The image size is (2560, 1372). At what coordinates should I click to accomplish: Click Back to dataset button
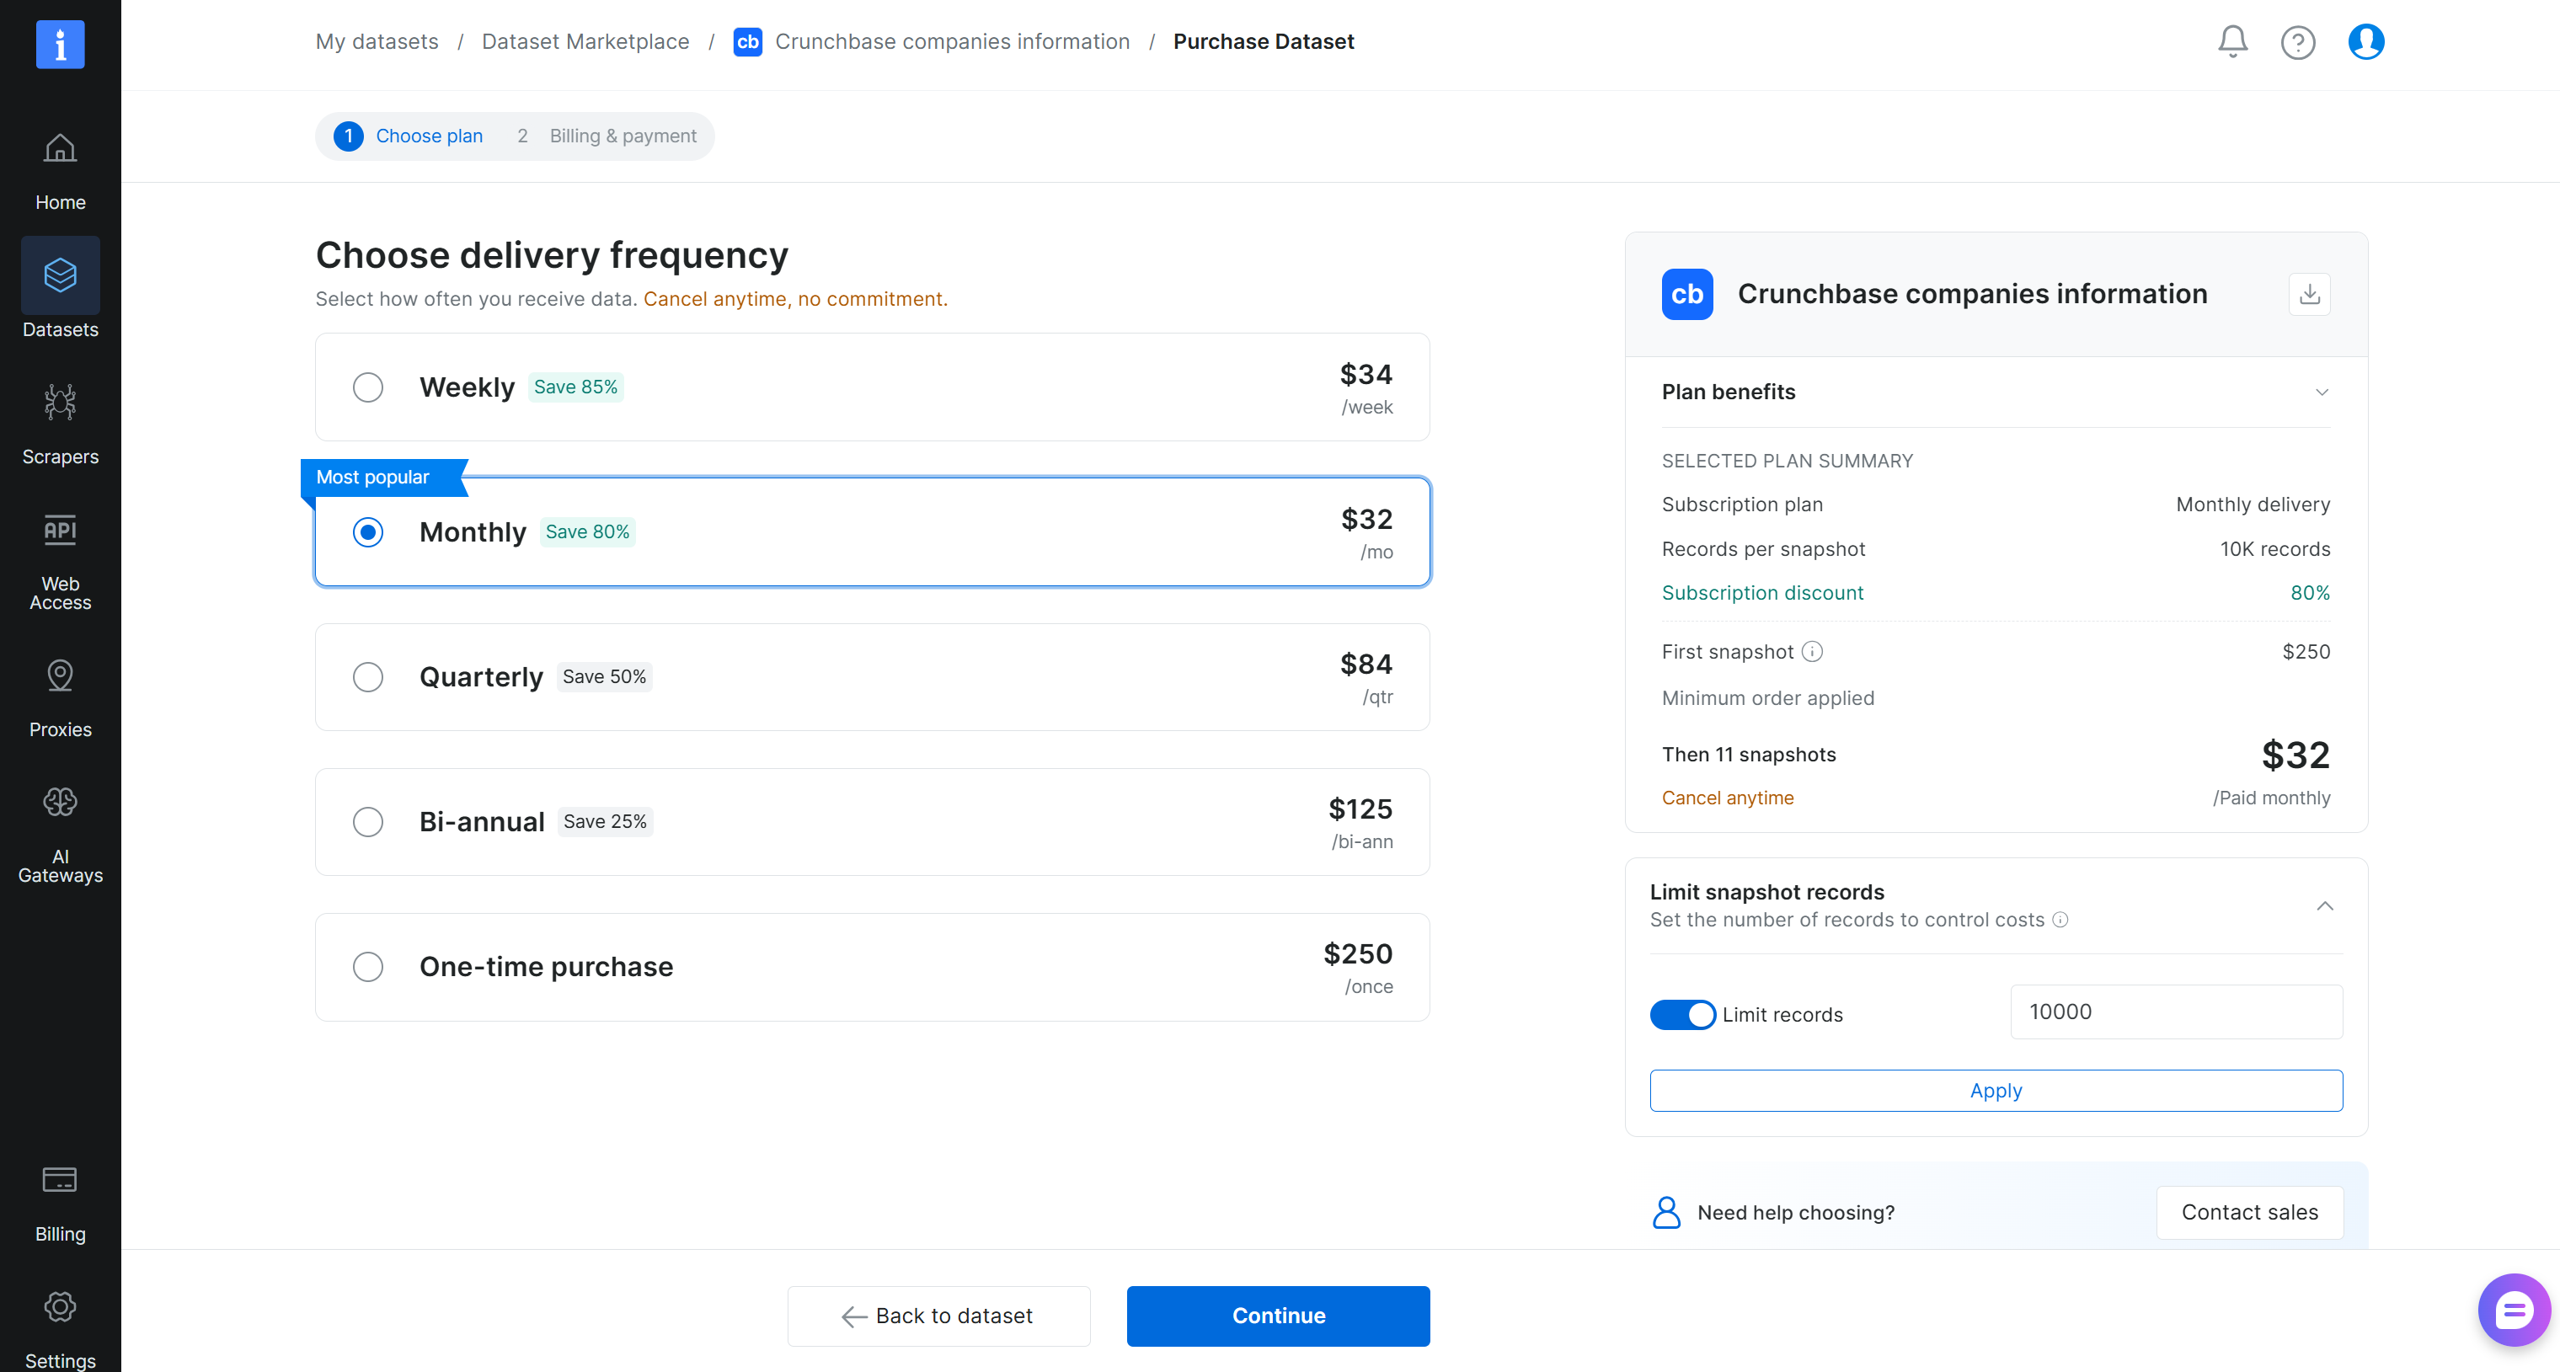(938, 1316)
